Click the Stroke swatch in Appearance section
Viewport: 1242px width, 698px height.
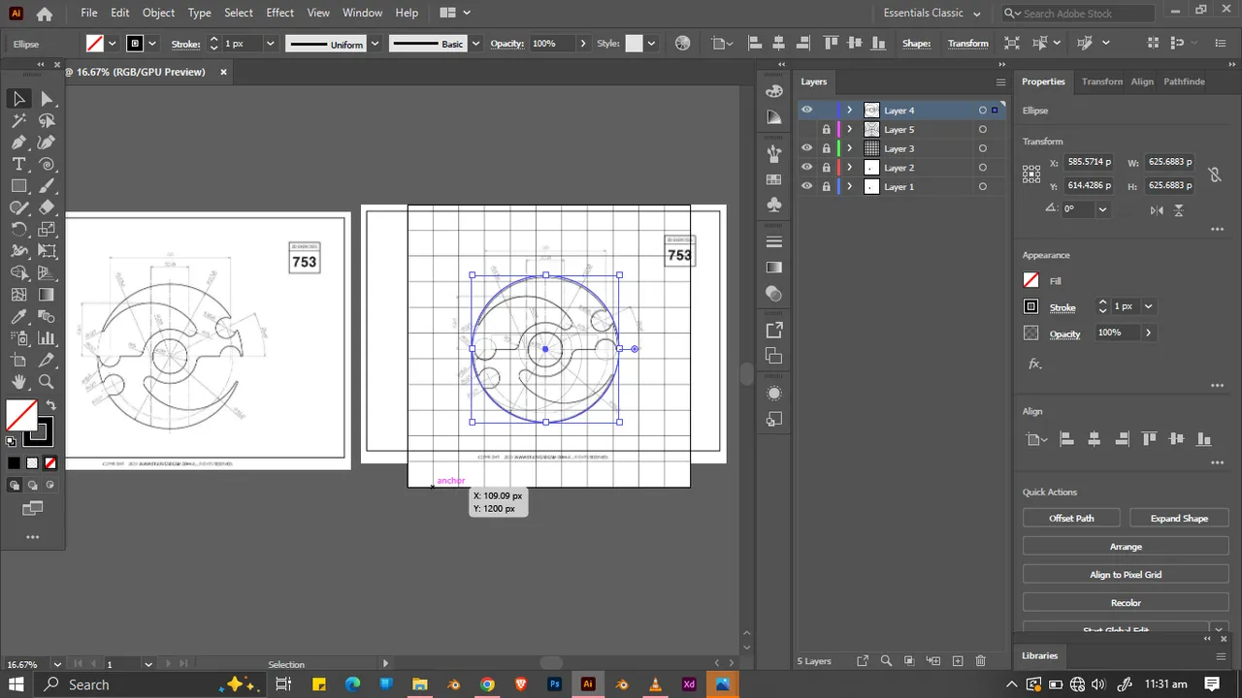point(1031,306)
